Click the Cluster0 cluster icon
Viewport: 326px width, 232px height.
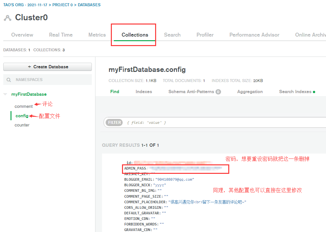pyautogui.click(x=8, y=18)
